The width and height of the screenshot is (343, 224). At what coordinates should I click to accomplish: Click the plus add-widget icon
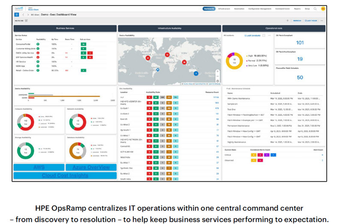(287, 21)
